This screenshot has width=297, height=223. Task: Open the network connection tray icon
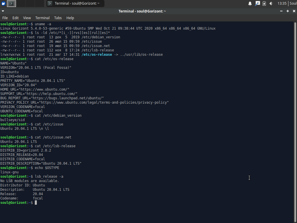tap(258, 3)
